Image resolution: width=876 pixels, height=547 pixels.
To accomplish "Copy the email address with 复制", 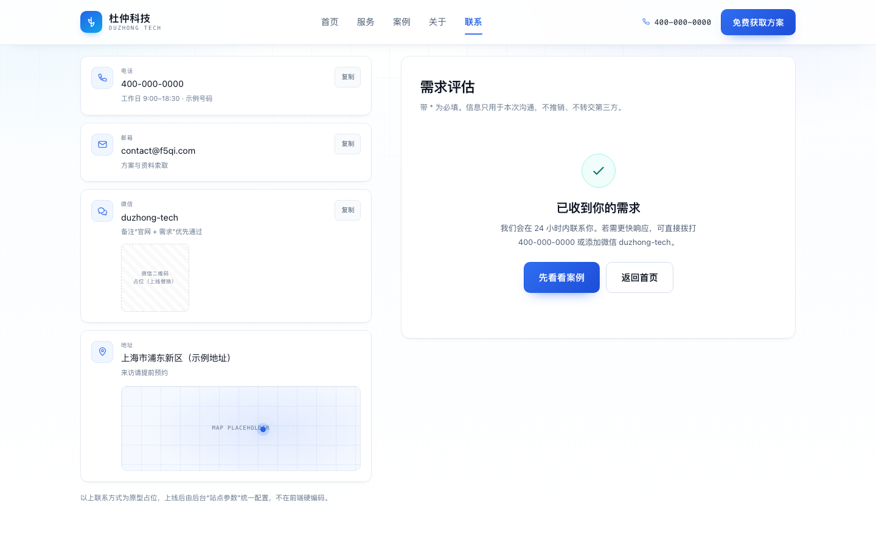I will pyautogui.click(x=348, y=144).
